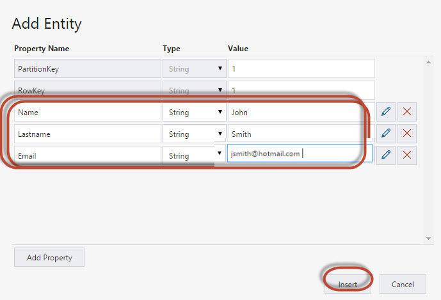
Task: Remove the Email property with red X
Action: [x=407, y=155]
